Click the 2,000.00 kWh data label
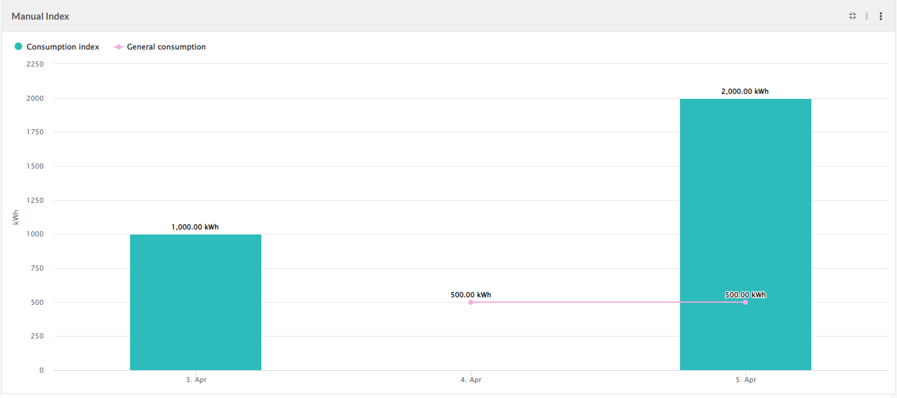The height and width of the screenshot is (398, 897). pos(745,91)
